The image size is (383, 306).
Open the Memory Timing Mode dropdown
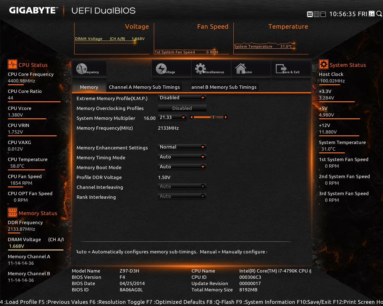(x=182, y=157)
